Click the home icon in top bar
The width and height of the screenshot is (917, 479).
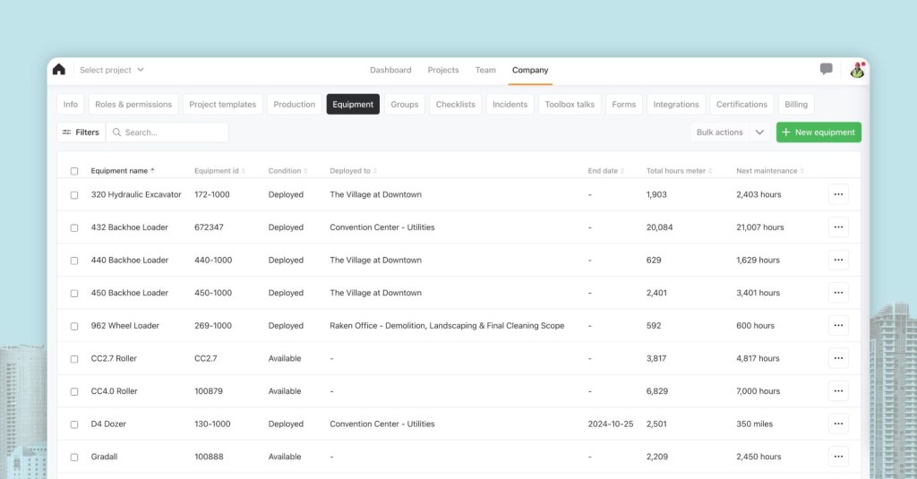tap(59, 70)
